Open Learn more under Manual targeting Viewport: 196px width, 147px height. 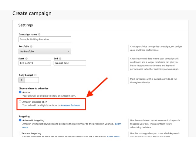coord(113,136)
